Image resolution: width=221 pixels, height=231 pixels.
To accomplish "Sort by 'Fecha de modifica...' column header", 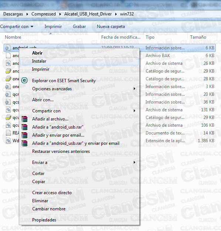I will [121, 37].
